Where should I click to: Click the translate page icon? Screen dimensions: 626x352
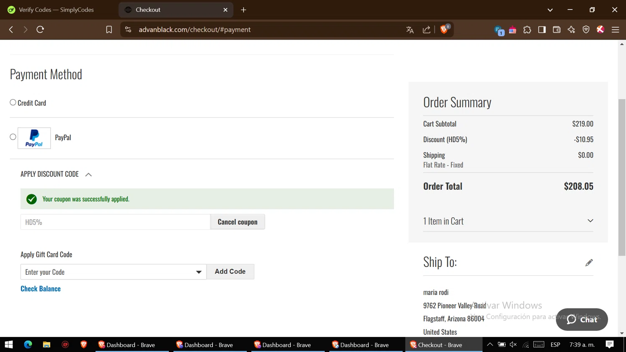click(x=410, y=30)
